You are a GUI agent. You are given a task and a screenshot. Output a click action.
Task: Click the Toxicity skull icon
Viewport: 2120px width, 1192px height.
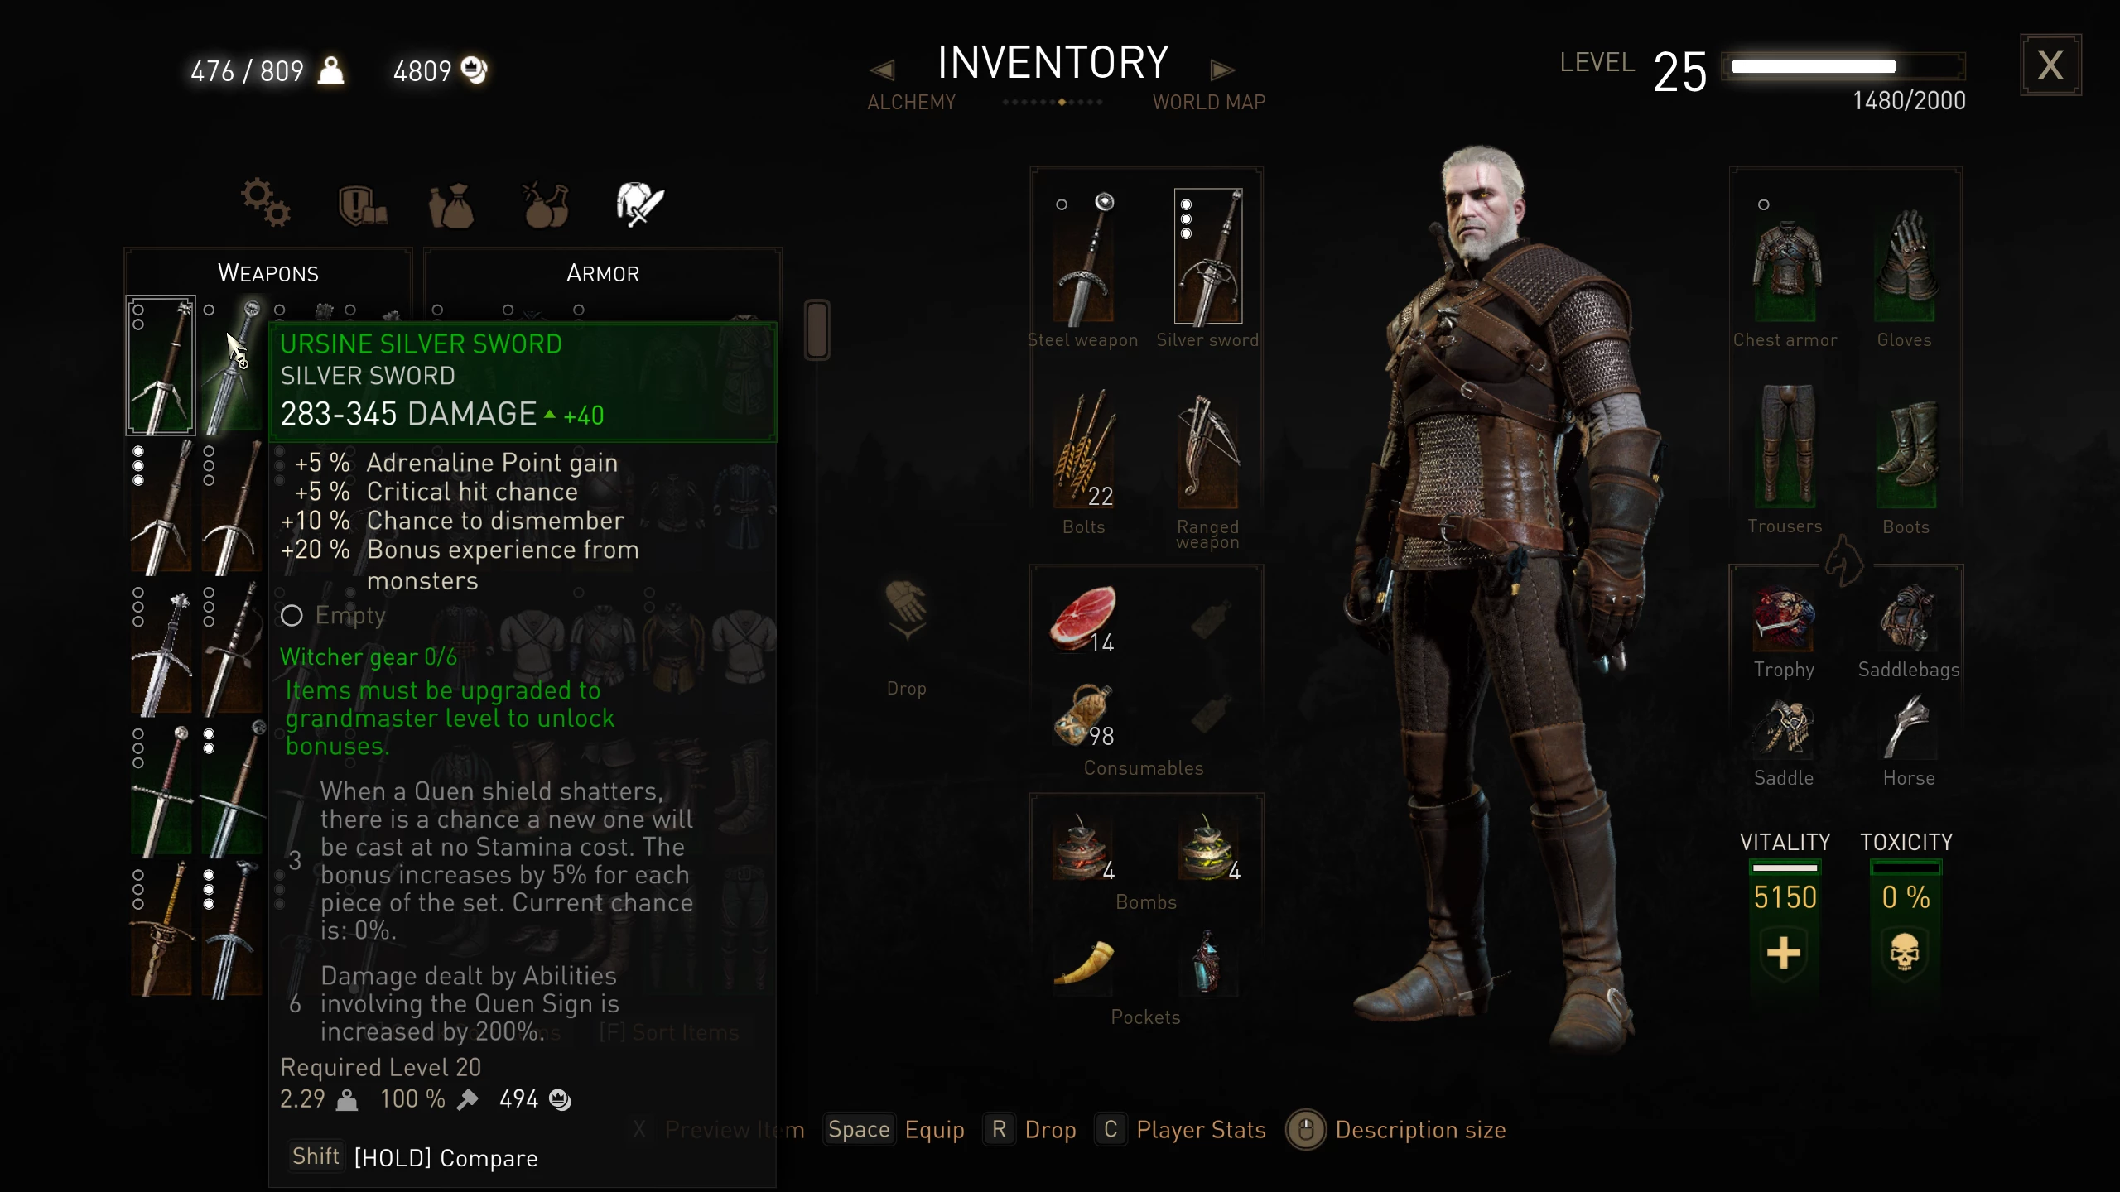[1905, 953]
